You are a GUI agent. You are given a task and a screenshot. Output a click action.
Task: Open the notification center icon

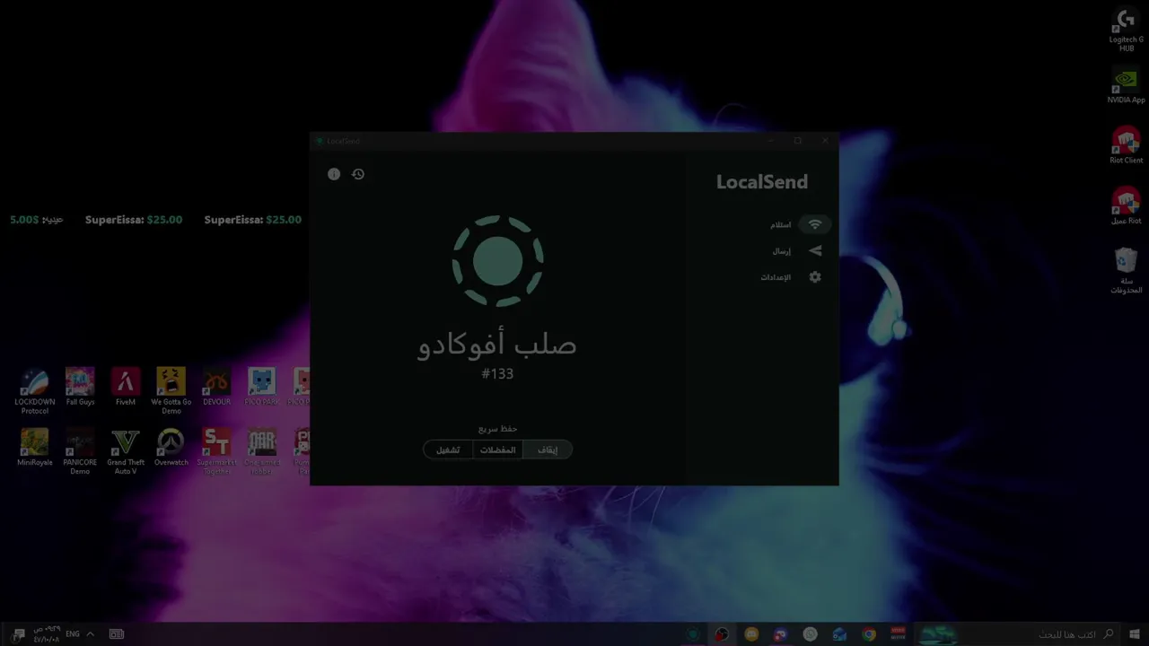click(18, 634)
